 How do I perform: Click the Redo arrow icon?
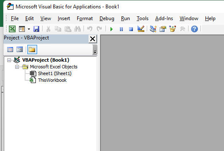click(x=99, y=29)
